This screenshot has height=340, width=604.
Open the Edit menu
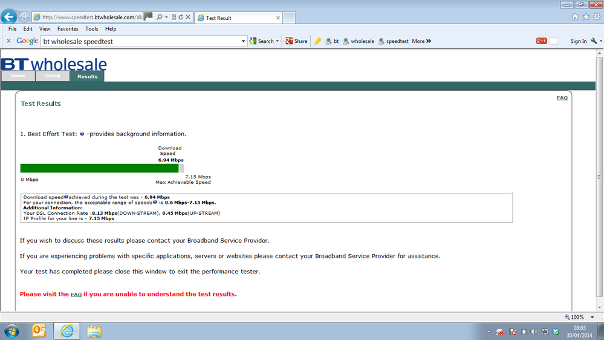28,29
